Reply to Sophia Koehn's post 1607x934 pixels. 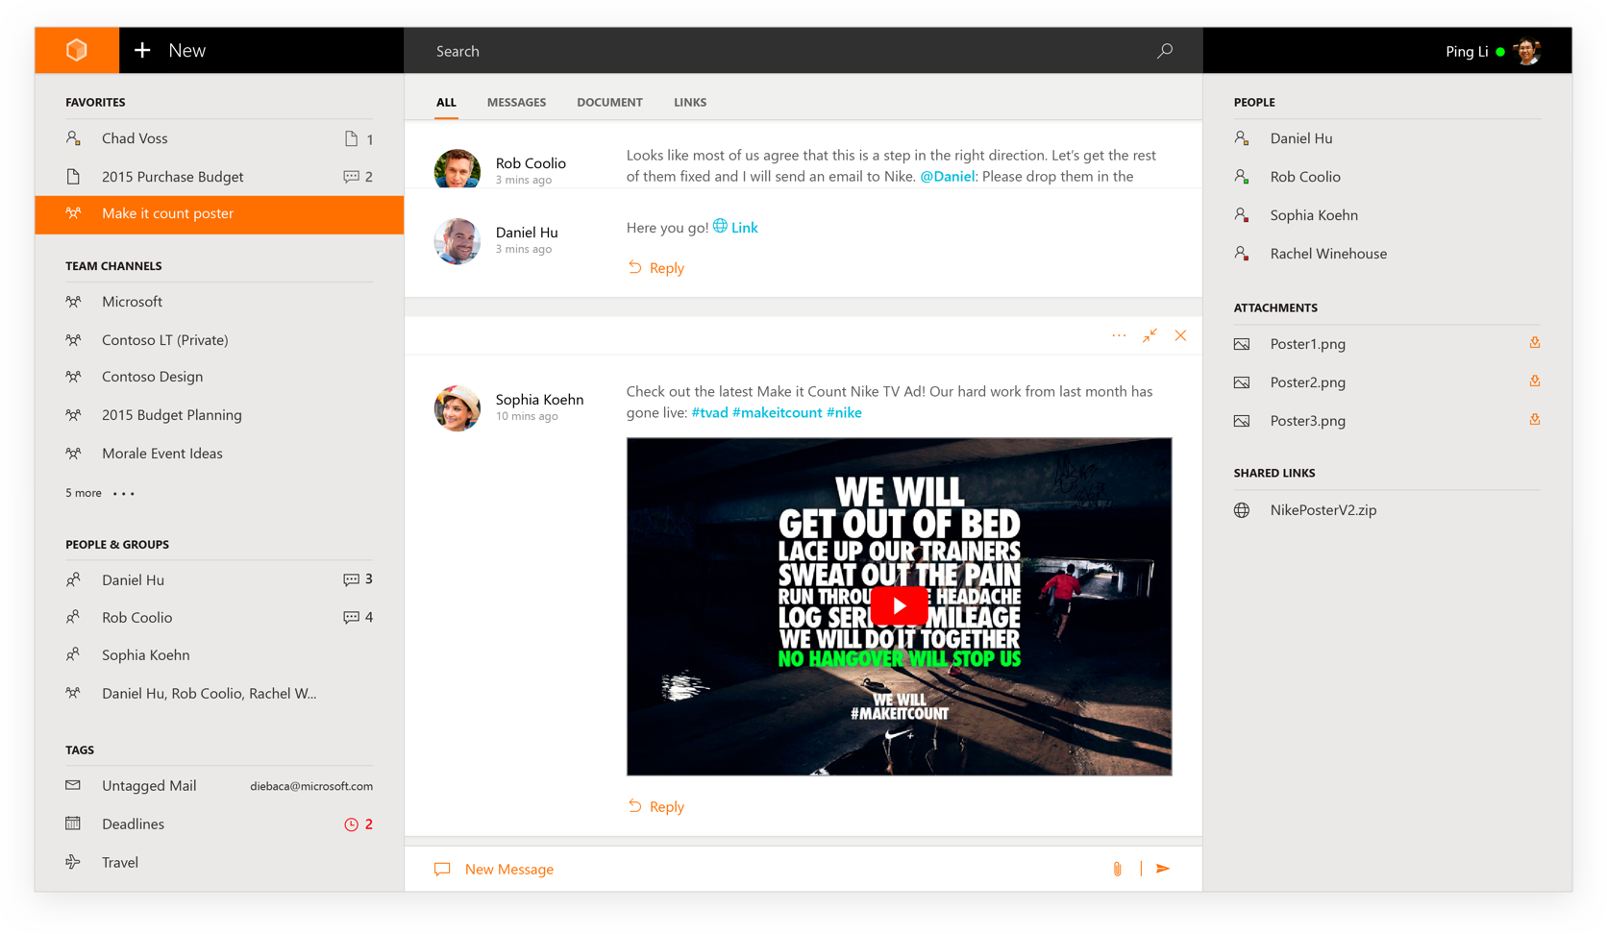(656, 807)
